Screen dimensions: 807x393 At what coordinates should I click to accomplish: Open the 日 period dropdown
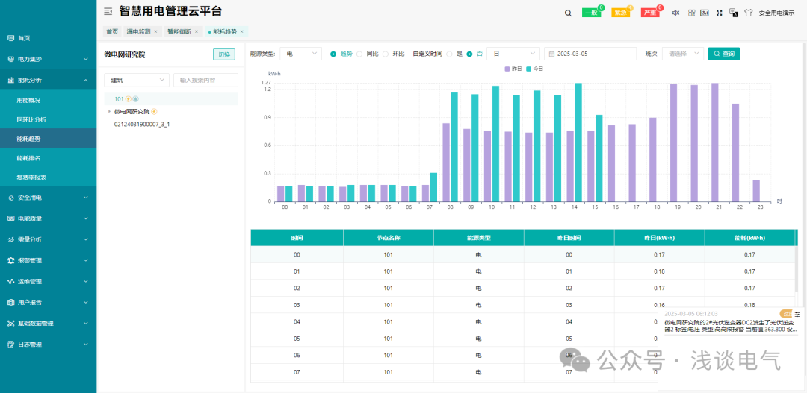pos(513,54)
